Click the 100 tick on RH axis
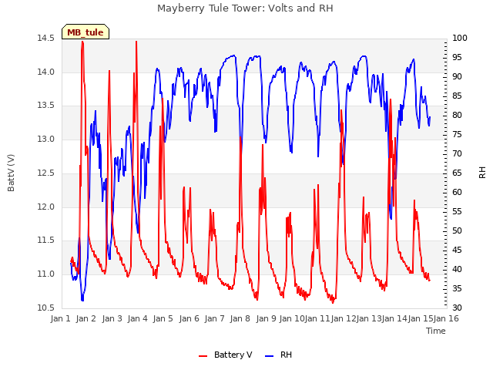 [x=460, y=38]
